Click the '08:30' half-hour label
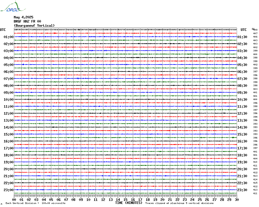The image size is (259, 207). click(x=242, y=85)
